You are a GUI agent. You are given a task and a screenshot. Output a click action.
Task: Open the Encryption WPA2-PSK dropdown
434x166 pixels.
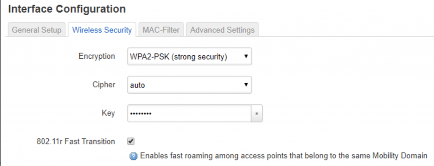[189, 57]
